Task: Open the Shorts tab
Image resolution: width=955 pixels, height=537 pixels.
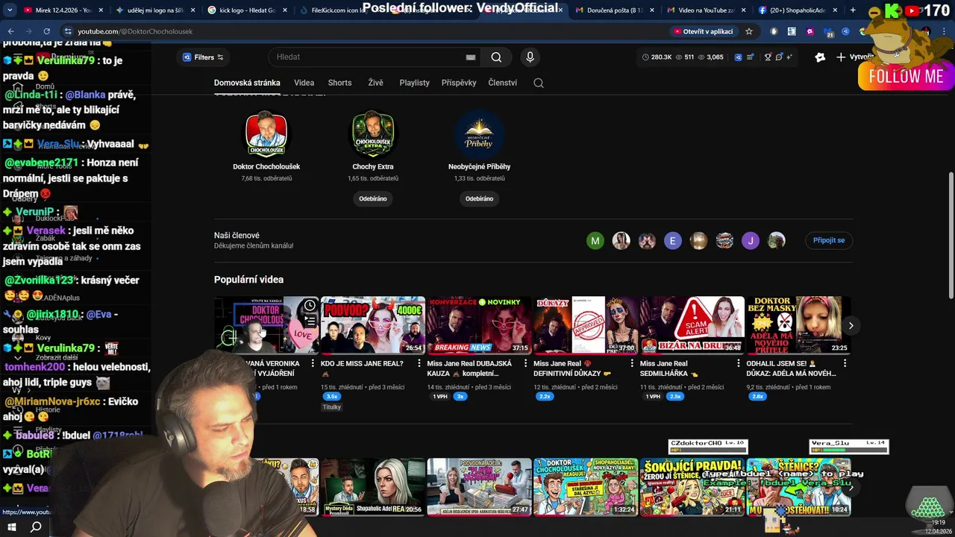Action: pos(339,83)
